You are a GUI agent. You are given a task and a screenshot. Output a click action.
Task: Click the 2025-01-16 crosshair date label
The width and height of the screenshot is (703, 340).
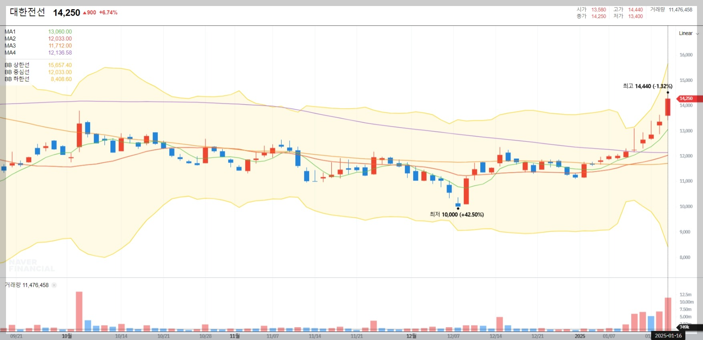point(668,336)
